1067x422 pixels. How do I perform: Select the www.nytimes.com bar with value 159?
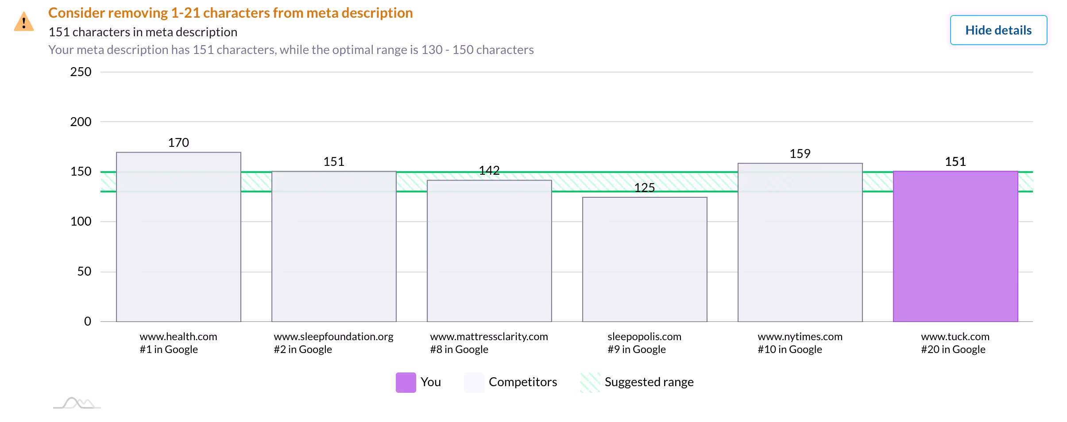[x=800, y=243]
